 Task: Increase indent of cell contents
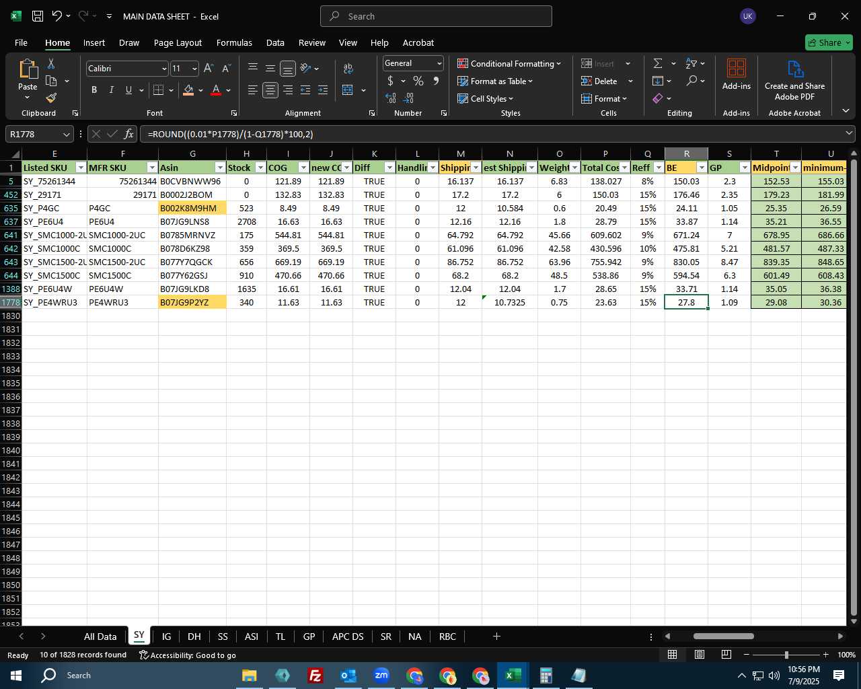(x=323, y=89)
